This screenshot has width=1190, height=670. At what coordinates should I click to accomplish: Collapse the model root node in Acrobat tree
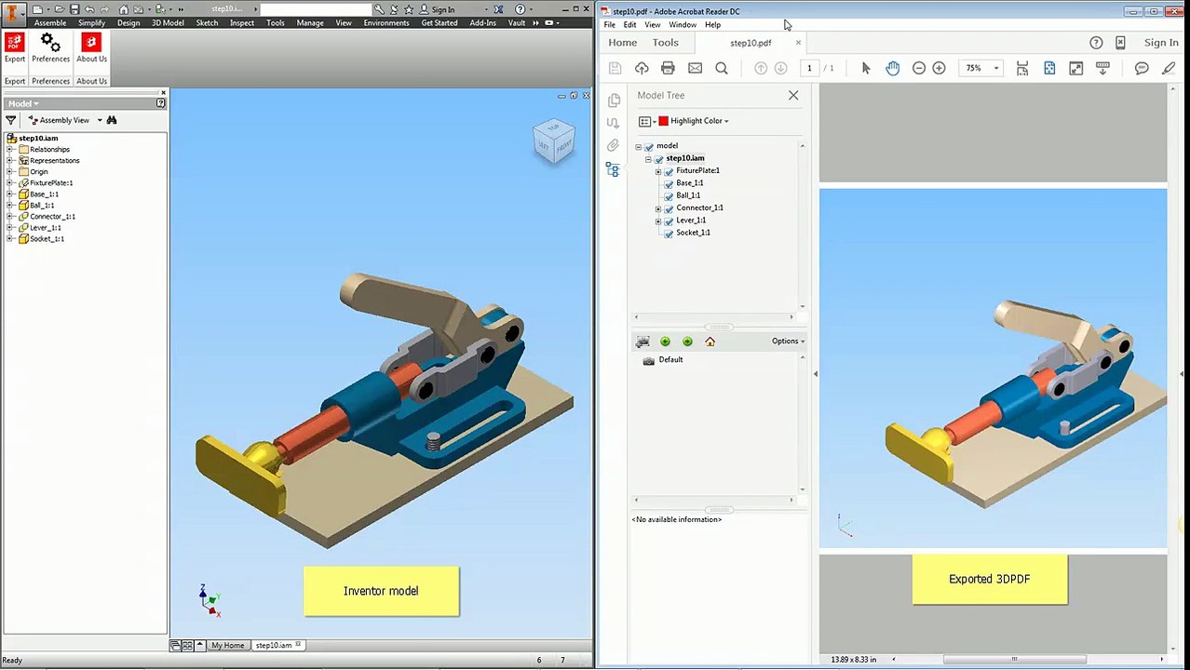point(639,146)
